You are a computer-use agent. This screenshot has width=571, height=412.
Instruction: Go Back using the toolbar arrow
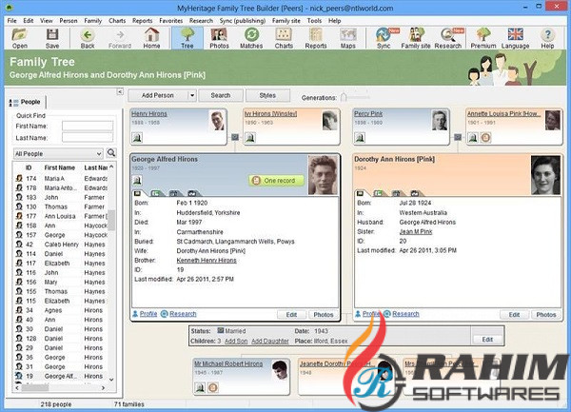pyautogui.click(x=88, y=38)
